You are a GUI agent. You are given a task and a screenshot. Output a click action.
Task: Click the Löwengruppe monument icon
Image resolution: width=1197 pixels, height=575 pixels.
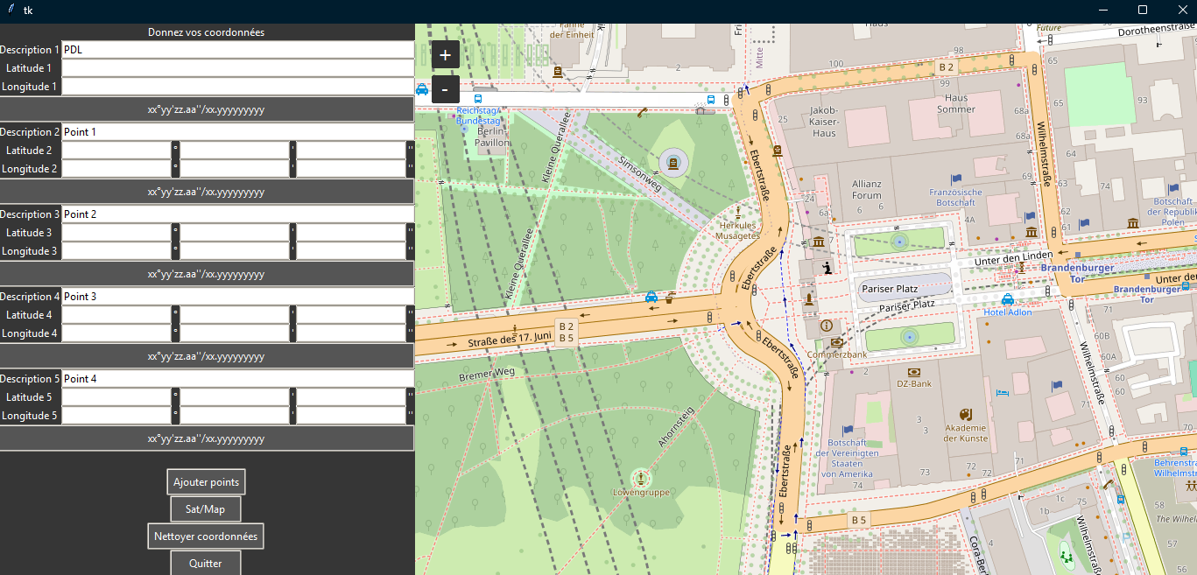642,477
